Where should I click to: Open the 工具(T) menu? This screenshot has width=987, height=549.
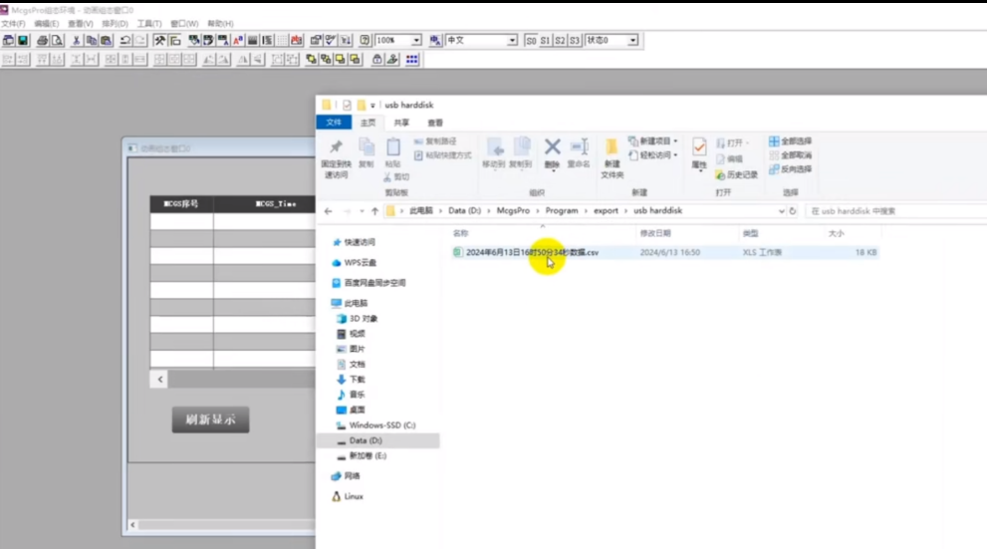(x=149, y=23)
